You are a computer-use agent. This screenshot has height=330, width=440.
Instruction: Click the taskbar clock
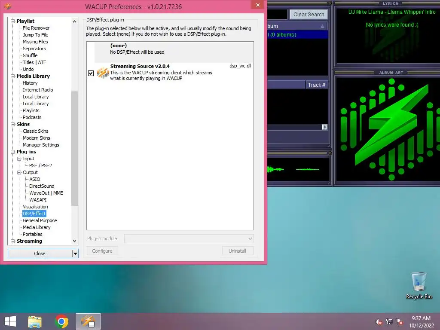point(421,322)
